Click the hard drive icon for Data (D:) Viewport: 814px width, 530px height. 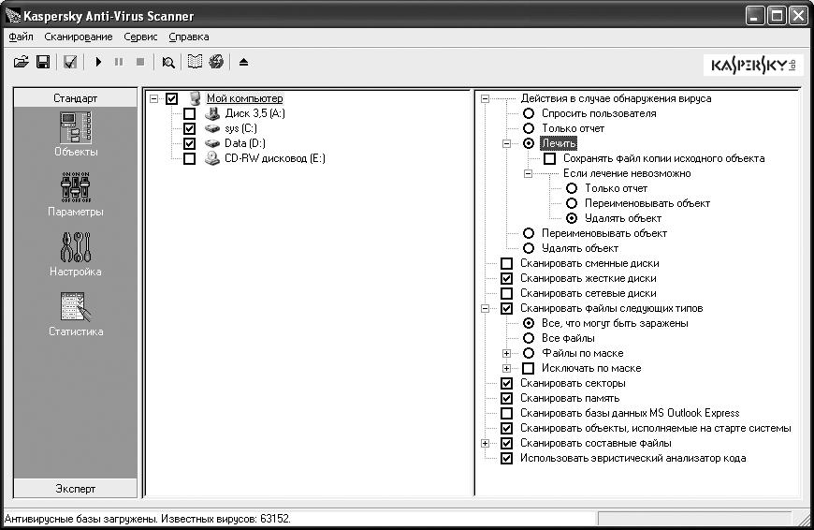211,143
